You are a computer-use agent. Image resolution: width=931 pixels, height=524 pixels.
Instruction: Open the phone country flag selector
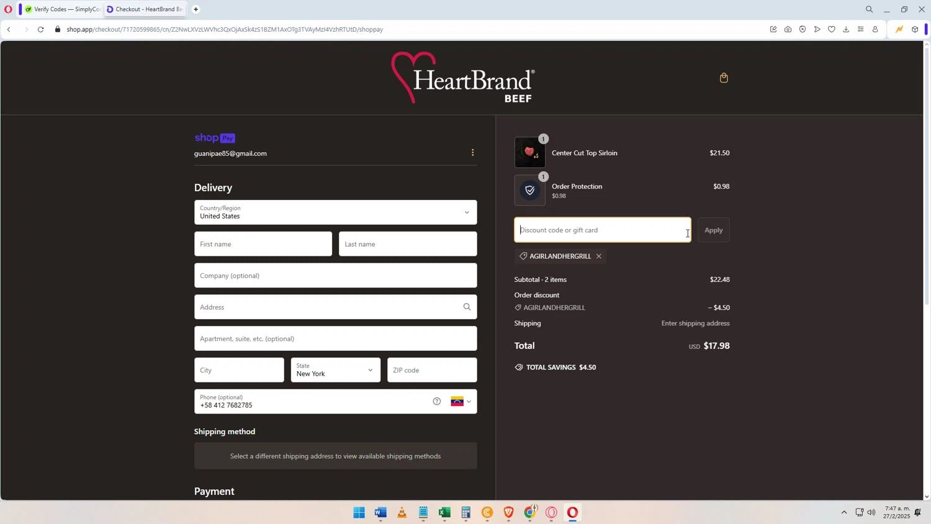[461, 401]
